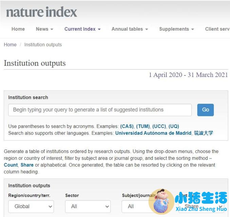Search using the (UCC) acronym example
Viewport: 230px width, 217px height.
point(159,127)
